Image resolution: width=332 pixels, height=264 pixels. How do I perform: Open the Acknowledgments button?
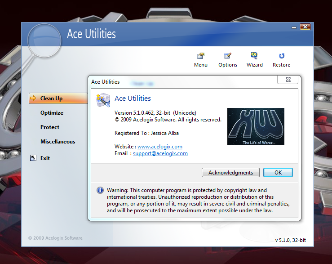(230, 173)
